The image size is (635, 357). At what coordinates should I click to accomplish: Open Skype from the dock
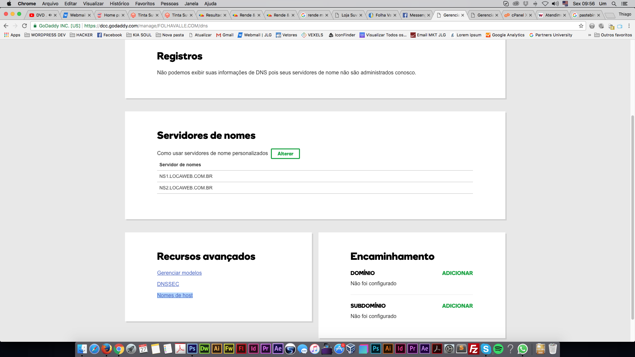click(x=486, y=349)
